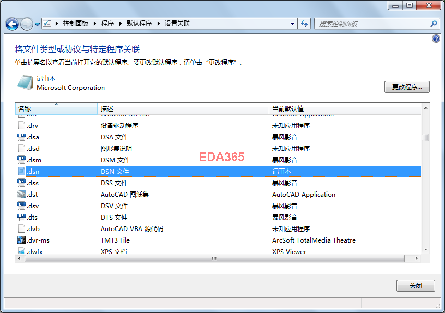The width and height of the screenshot is (445, 313).
Task: Click the control panel icon in address bar
Action: [x=47, y=23]
